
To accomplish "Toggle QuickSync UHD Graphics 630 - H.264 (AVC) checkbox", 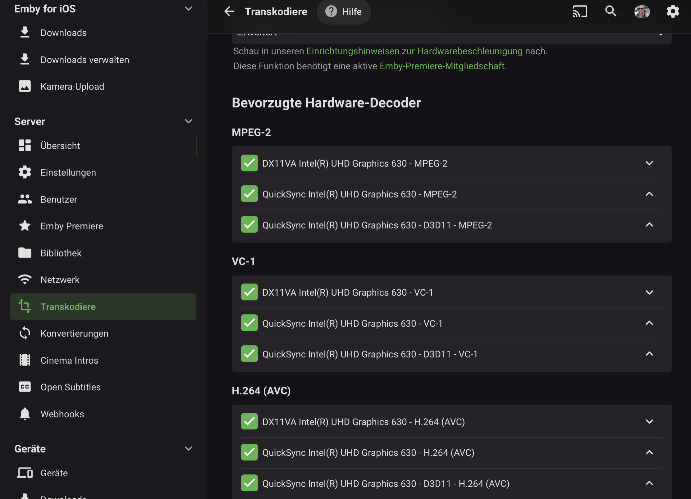I will pyautogui.click(x=249, y=452).
